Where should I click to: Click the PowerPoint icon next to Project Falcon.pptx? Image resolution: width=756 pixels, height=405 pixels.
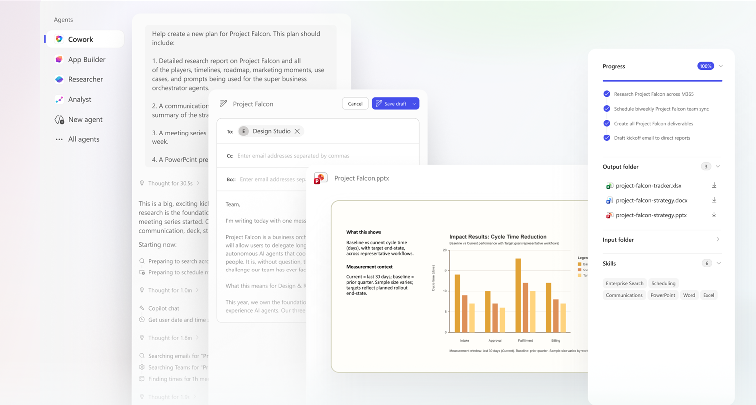(320, 178)
